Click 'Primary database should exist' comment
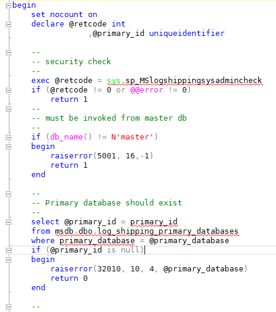276x312 pixels. (x=114, y=203)
